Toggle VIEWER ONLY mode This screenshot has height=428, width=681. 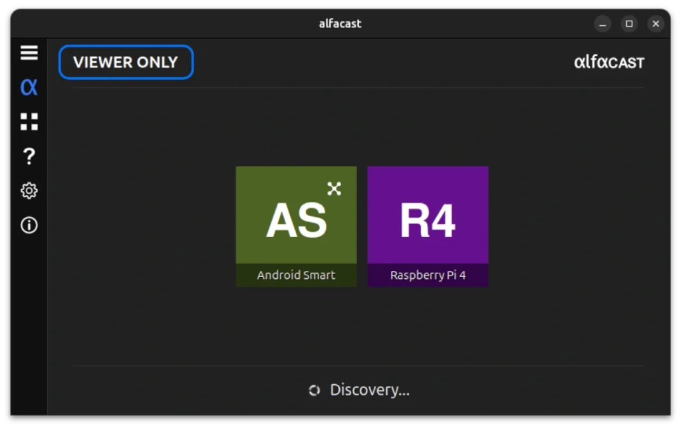click(126, 62)
